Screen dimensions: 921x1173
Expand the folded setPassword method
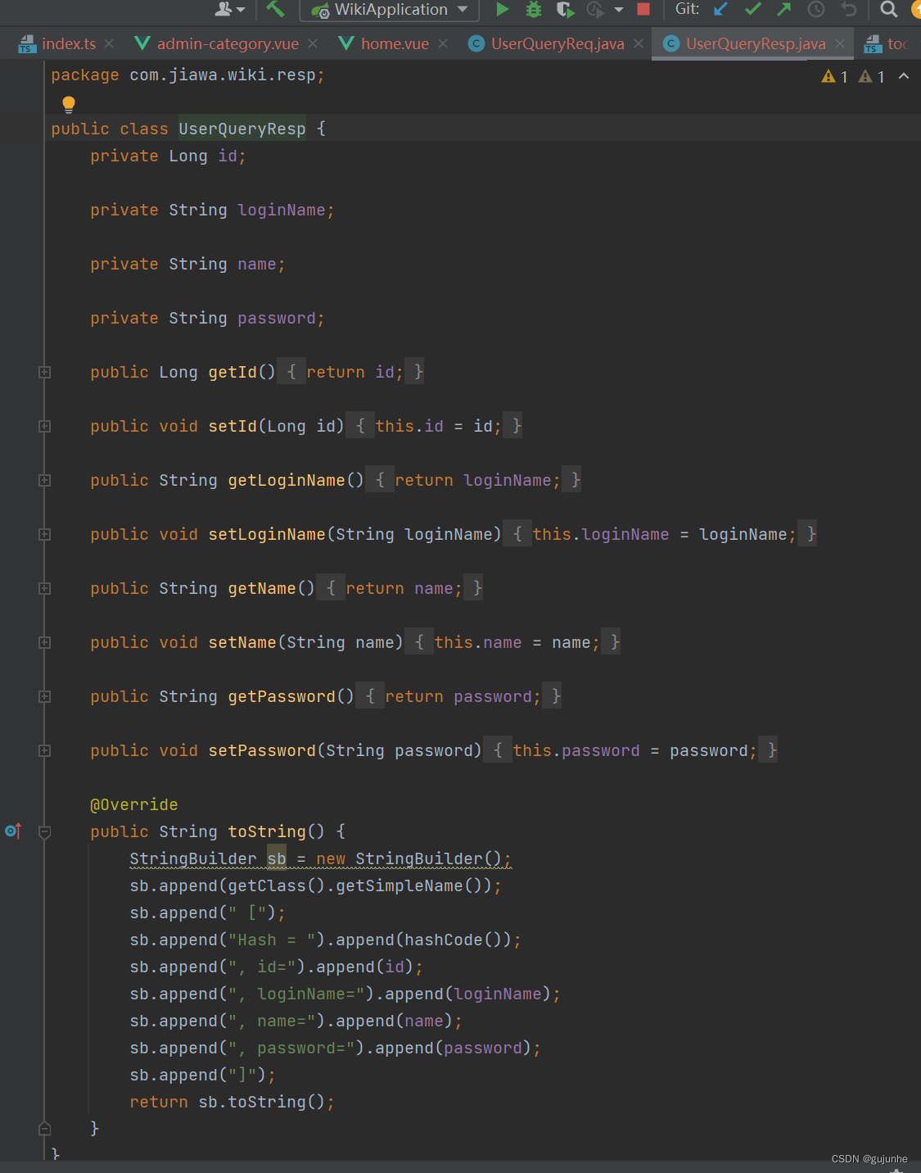pos(45,750)
